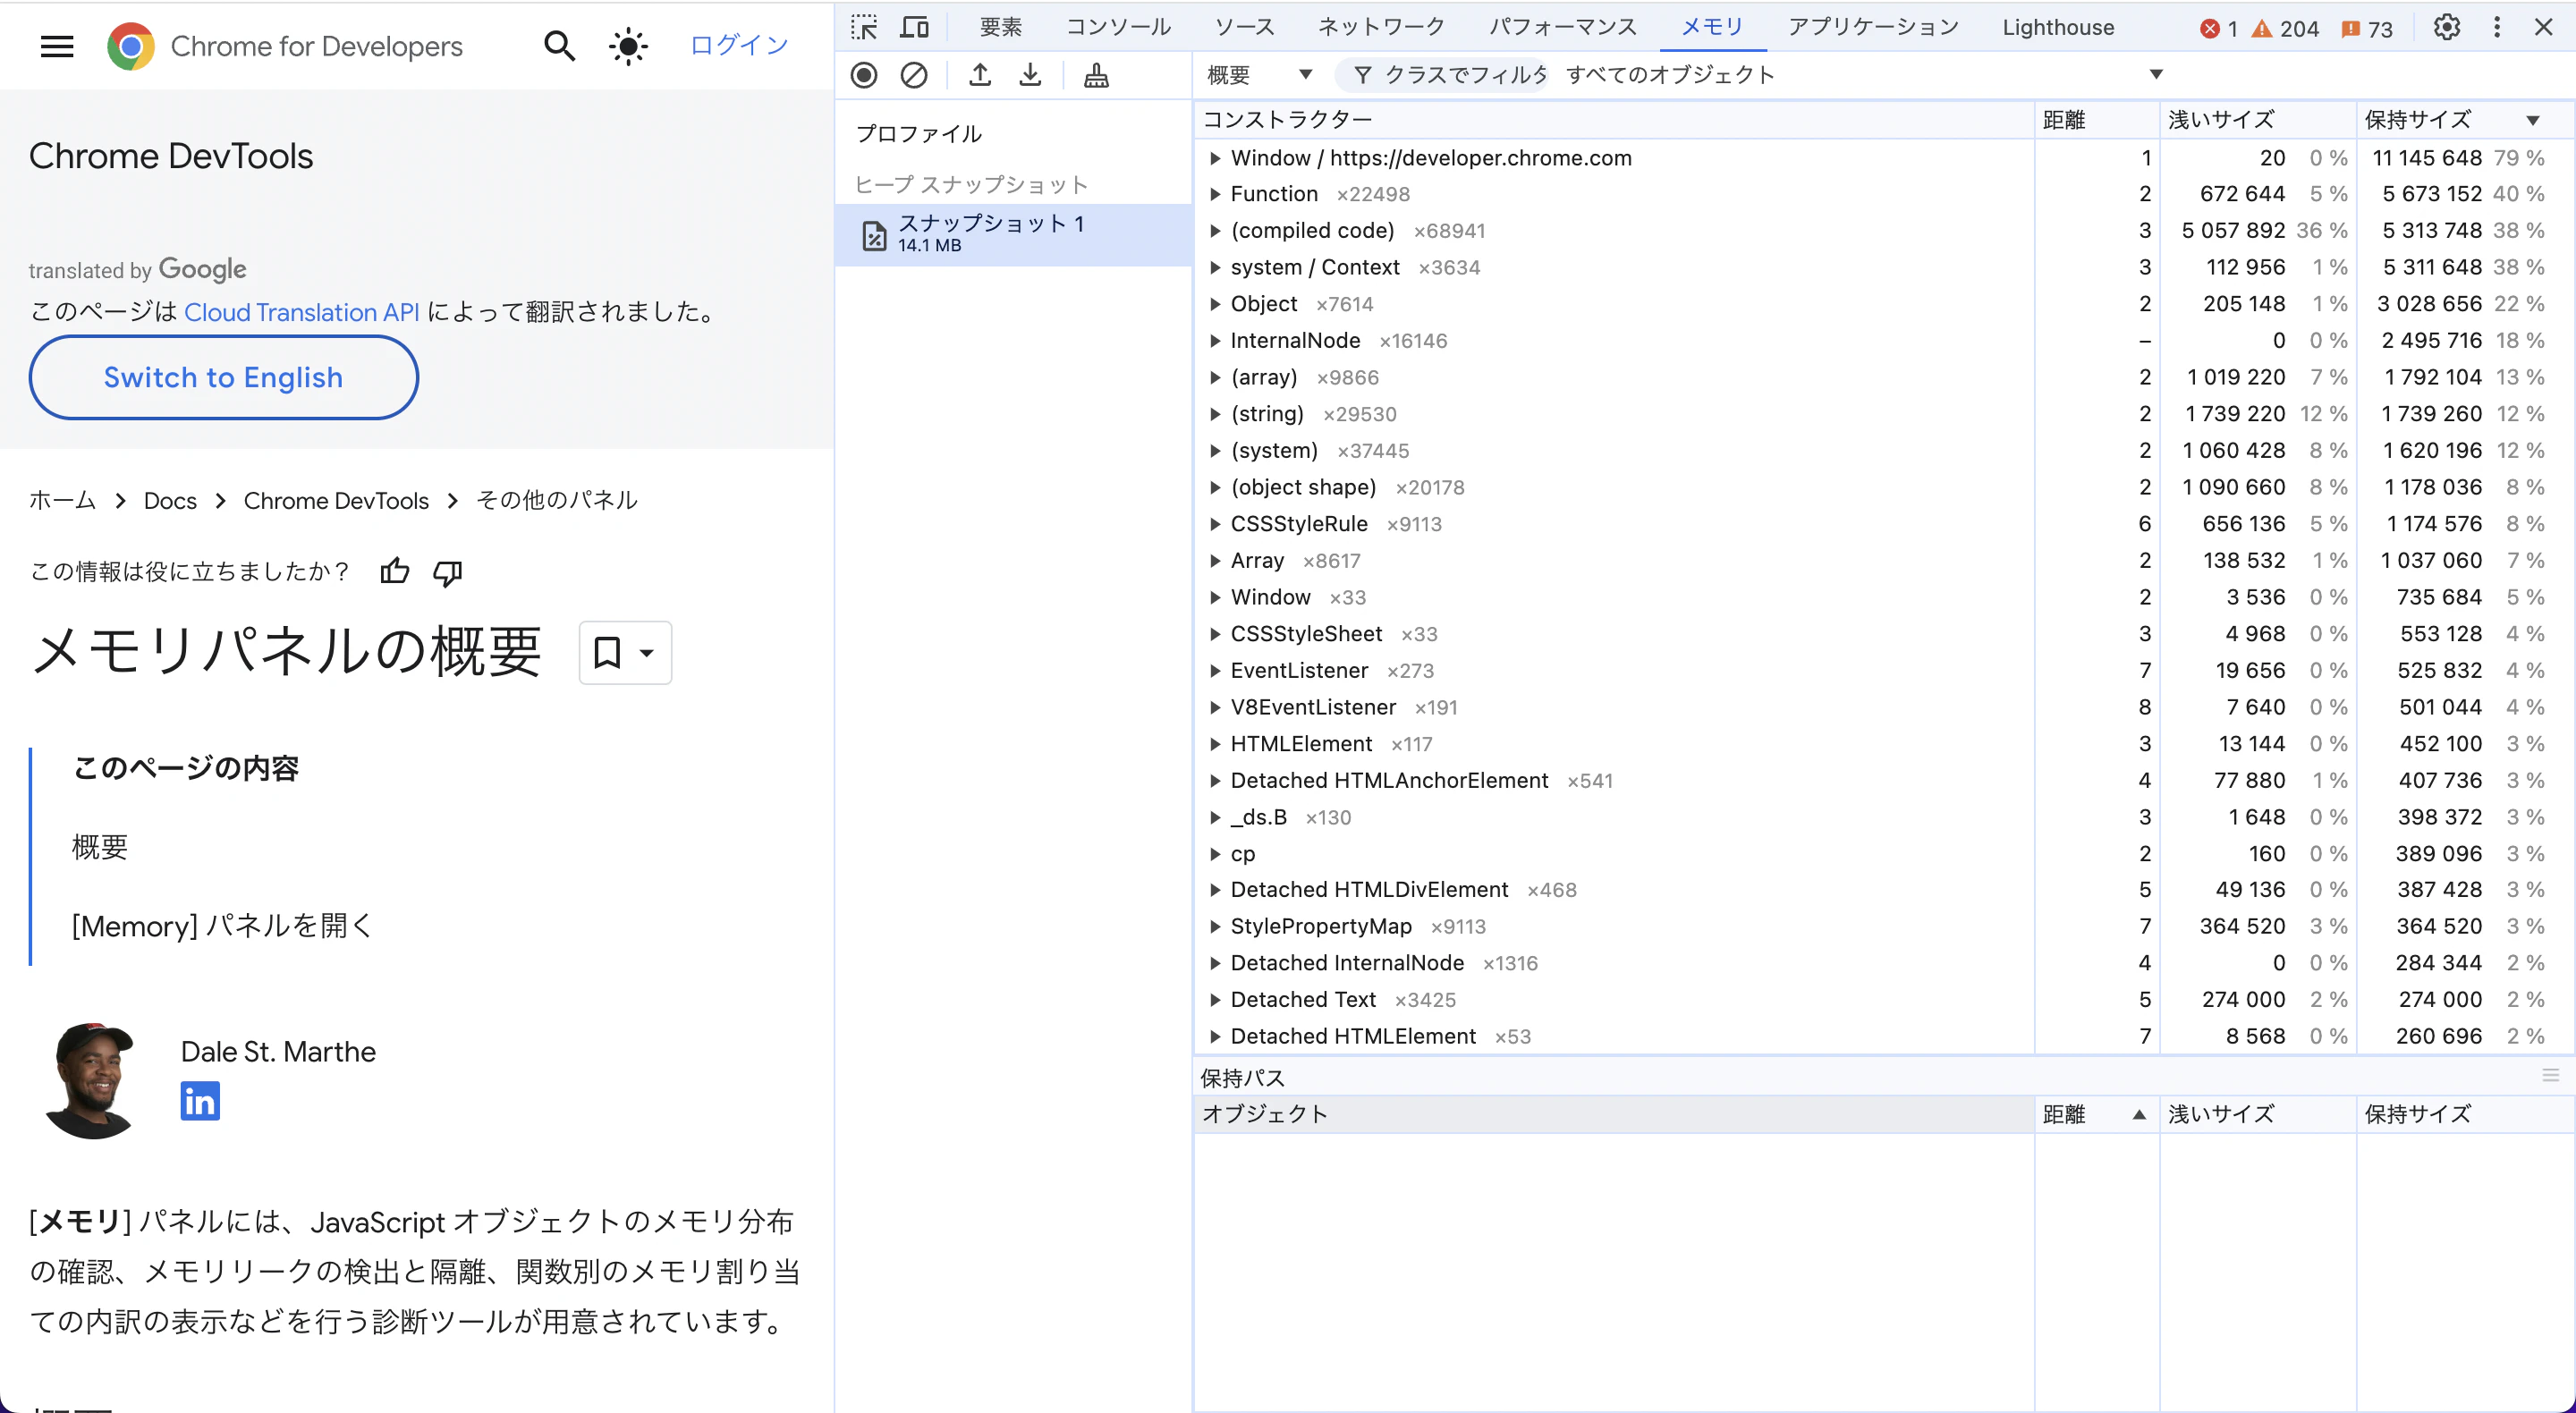
Task: Click the inspect element picker icon
Action: point(864,27)
